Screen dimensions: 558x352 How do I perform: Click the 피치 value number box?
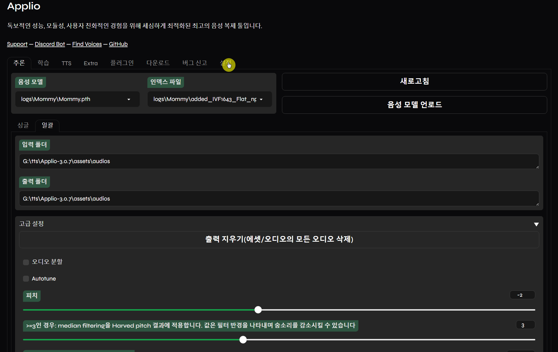pyautogui.click(x=522, y=295)
